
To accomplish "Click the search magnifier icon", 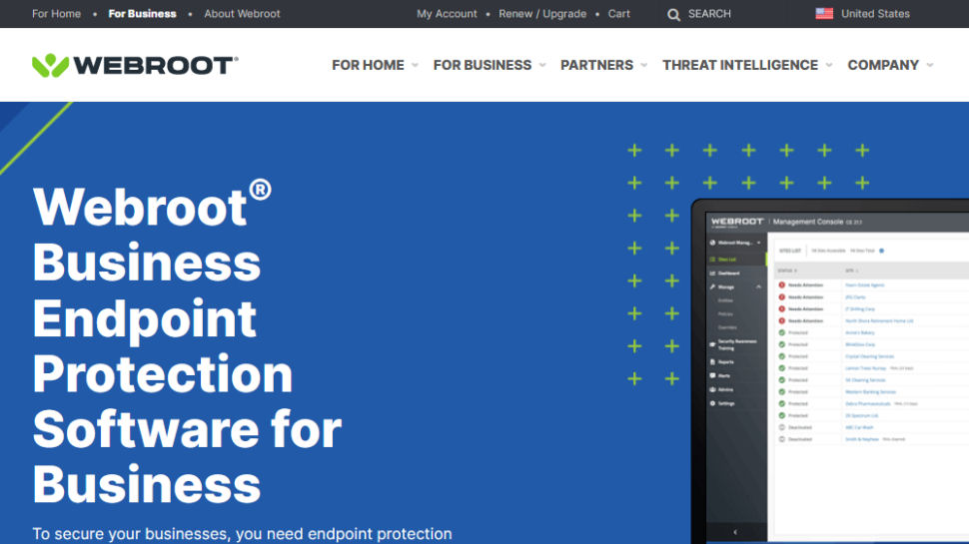I will [x=673, y=14].
